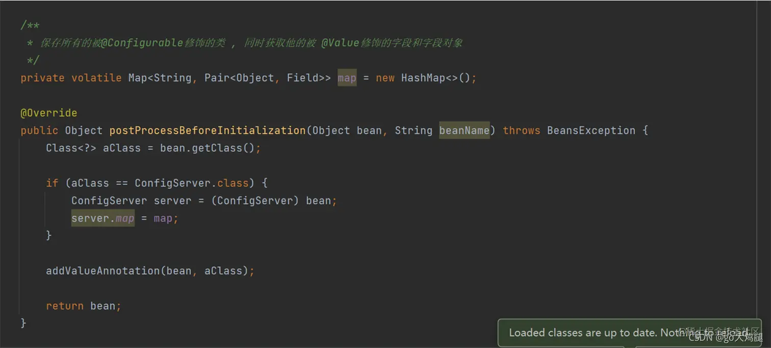Click the 'throws' keyword

(522, 131)
